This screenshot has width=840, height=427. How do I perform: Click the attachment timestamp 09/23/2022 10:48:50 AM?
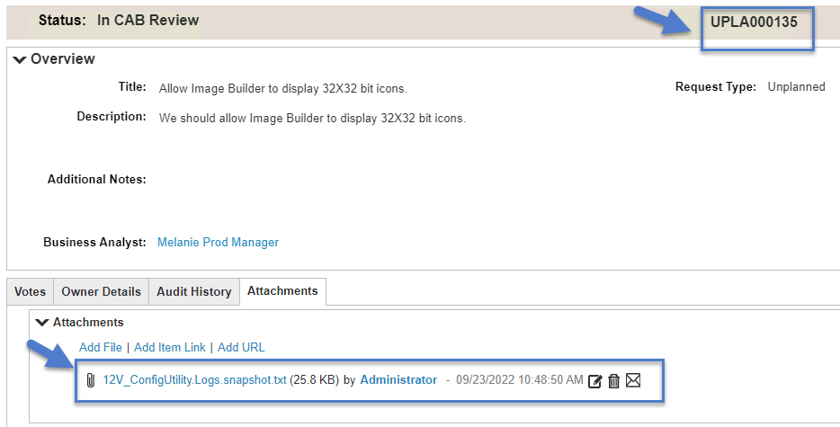(520, 380)
